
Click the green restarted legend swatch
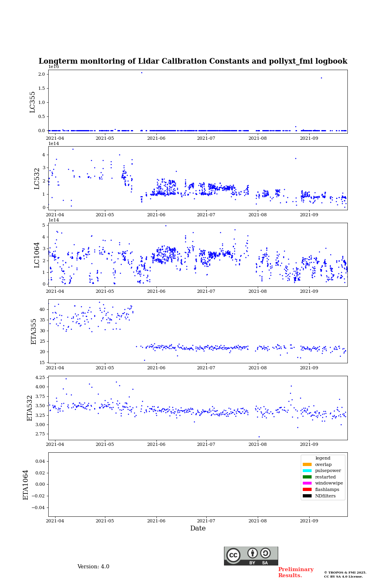tap(307, 477)
